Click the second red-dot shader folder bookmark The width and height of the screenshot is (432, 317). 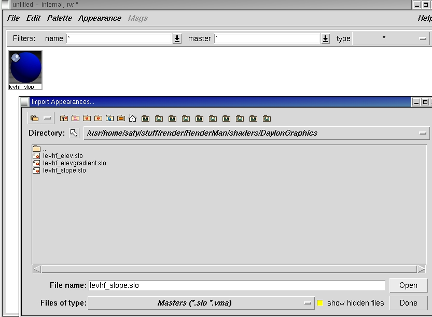[x=98, y=118]
